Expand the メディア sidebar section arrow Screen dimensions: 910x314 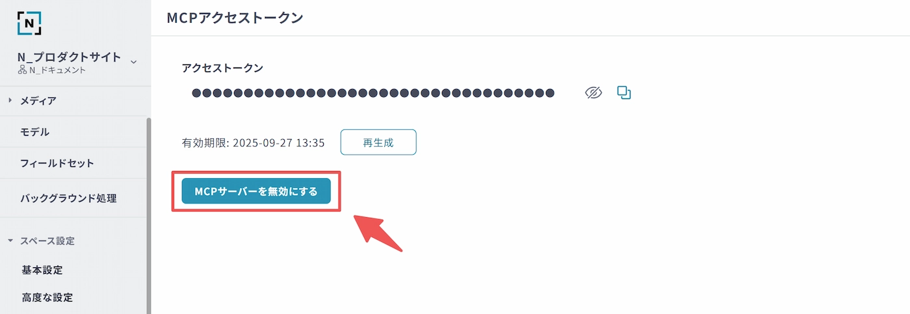pos(10,101)
